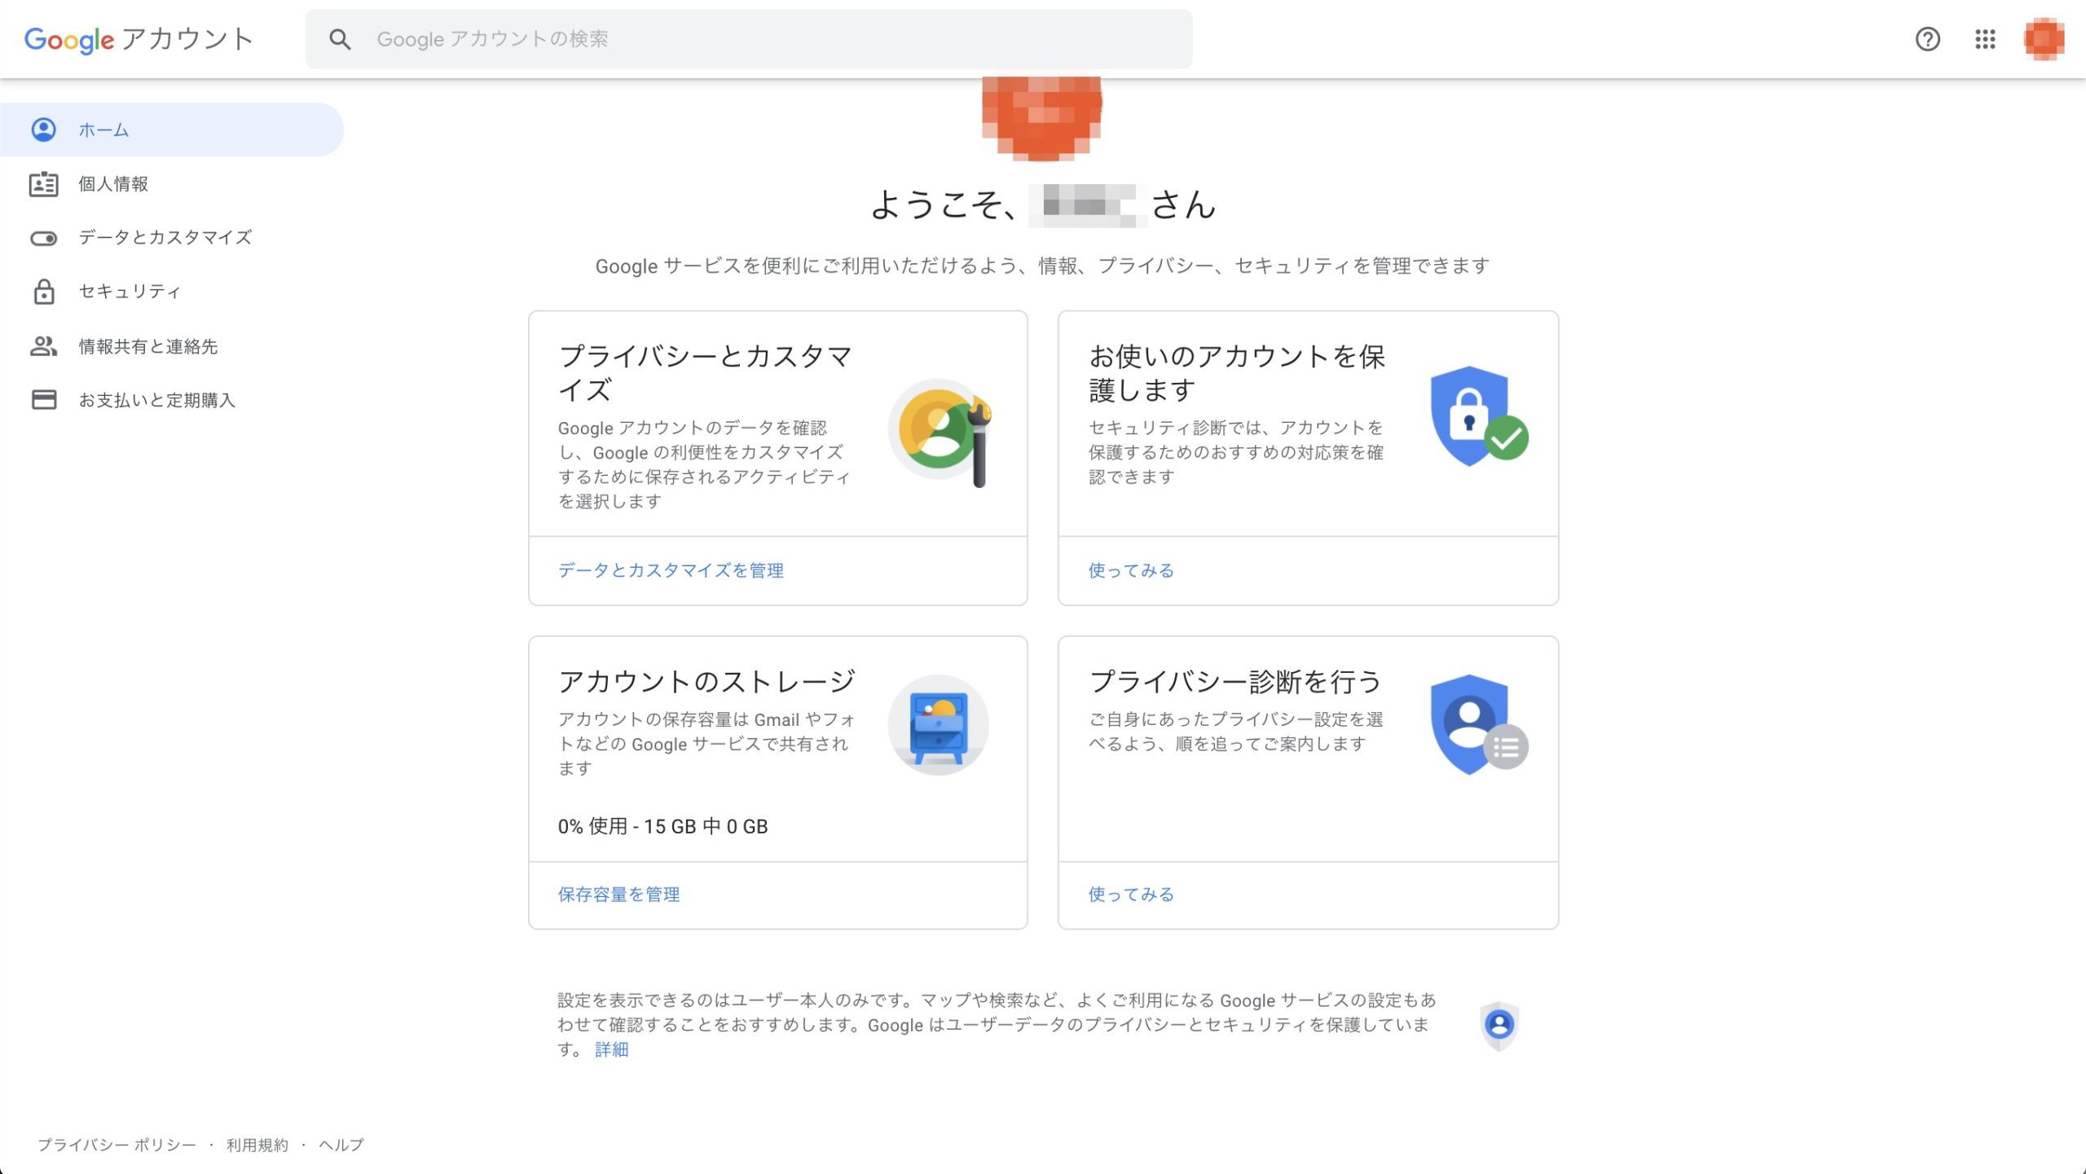Viewport: 2086px width, 1174px height.
Task: Open the help question mark icon
Action: point(1927,39)
